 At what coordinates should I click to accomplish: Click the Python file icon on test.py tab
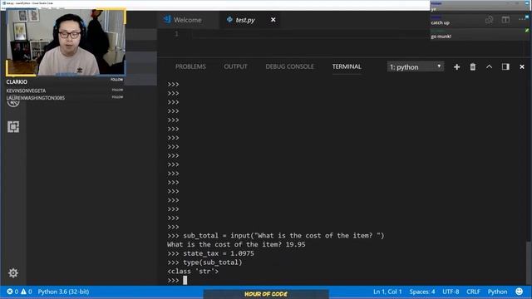click(x=229, y=20)
